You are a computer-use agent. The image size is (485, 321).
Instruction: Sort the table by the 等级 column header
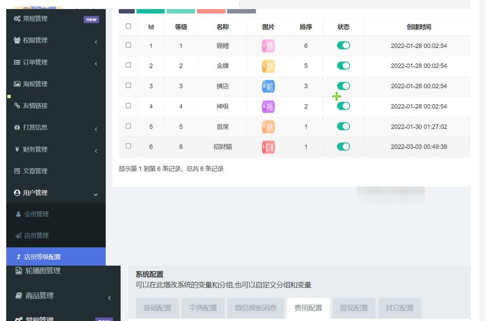(181, 27)
